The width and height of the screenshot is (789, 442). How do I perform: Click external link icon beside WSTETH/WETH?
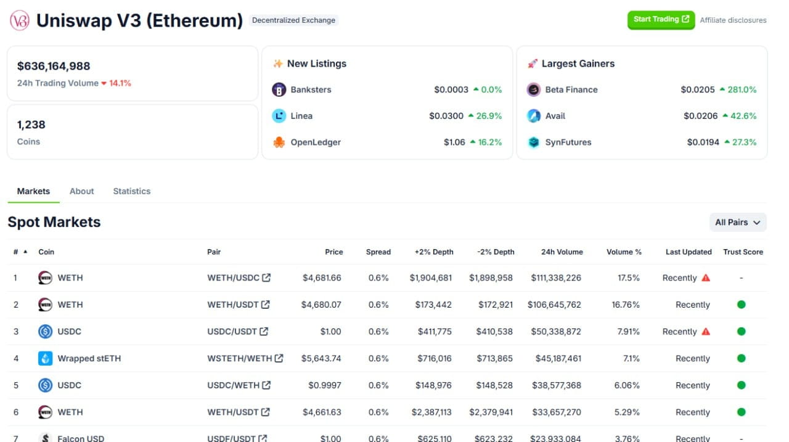coord(279,358)
